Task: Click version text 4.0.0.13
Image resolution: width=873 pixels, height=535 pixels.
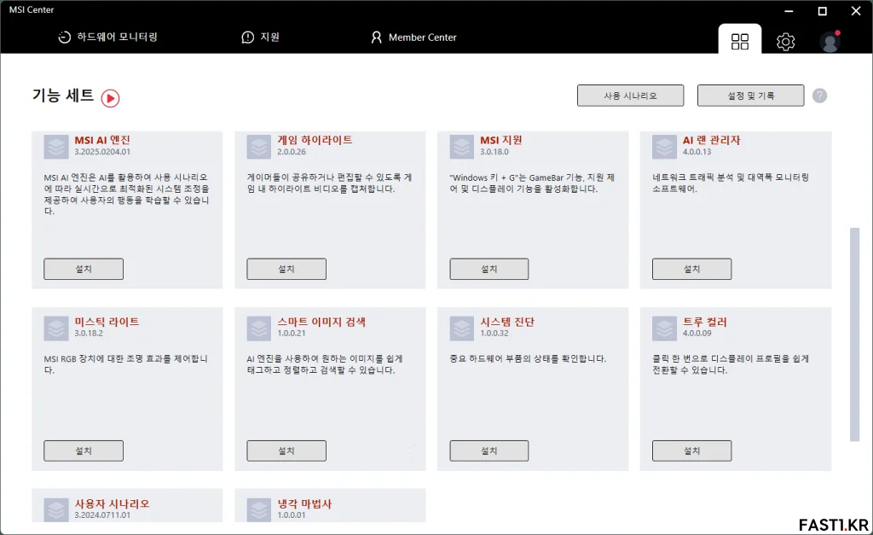Action: coord(697,152)
